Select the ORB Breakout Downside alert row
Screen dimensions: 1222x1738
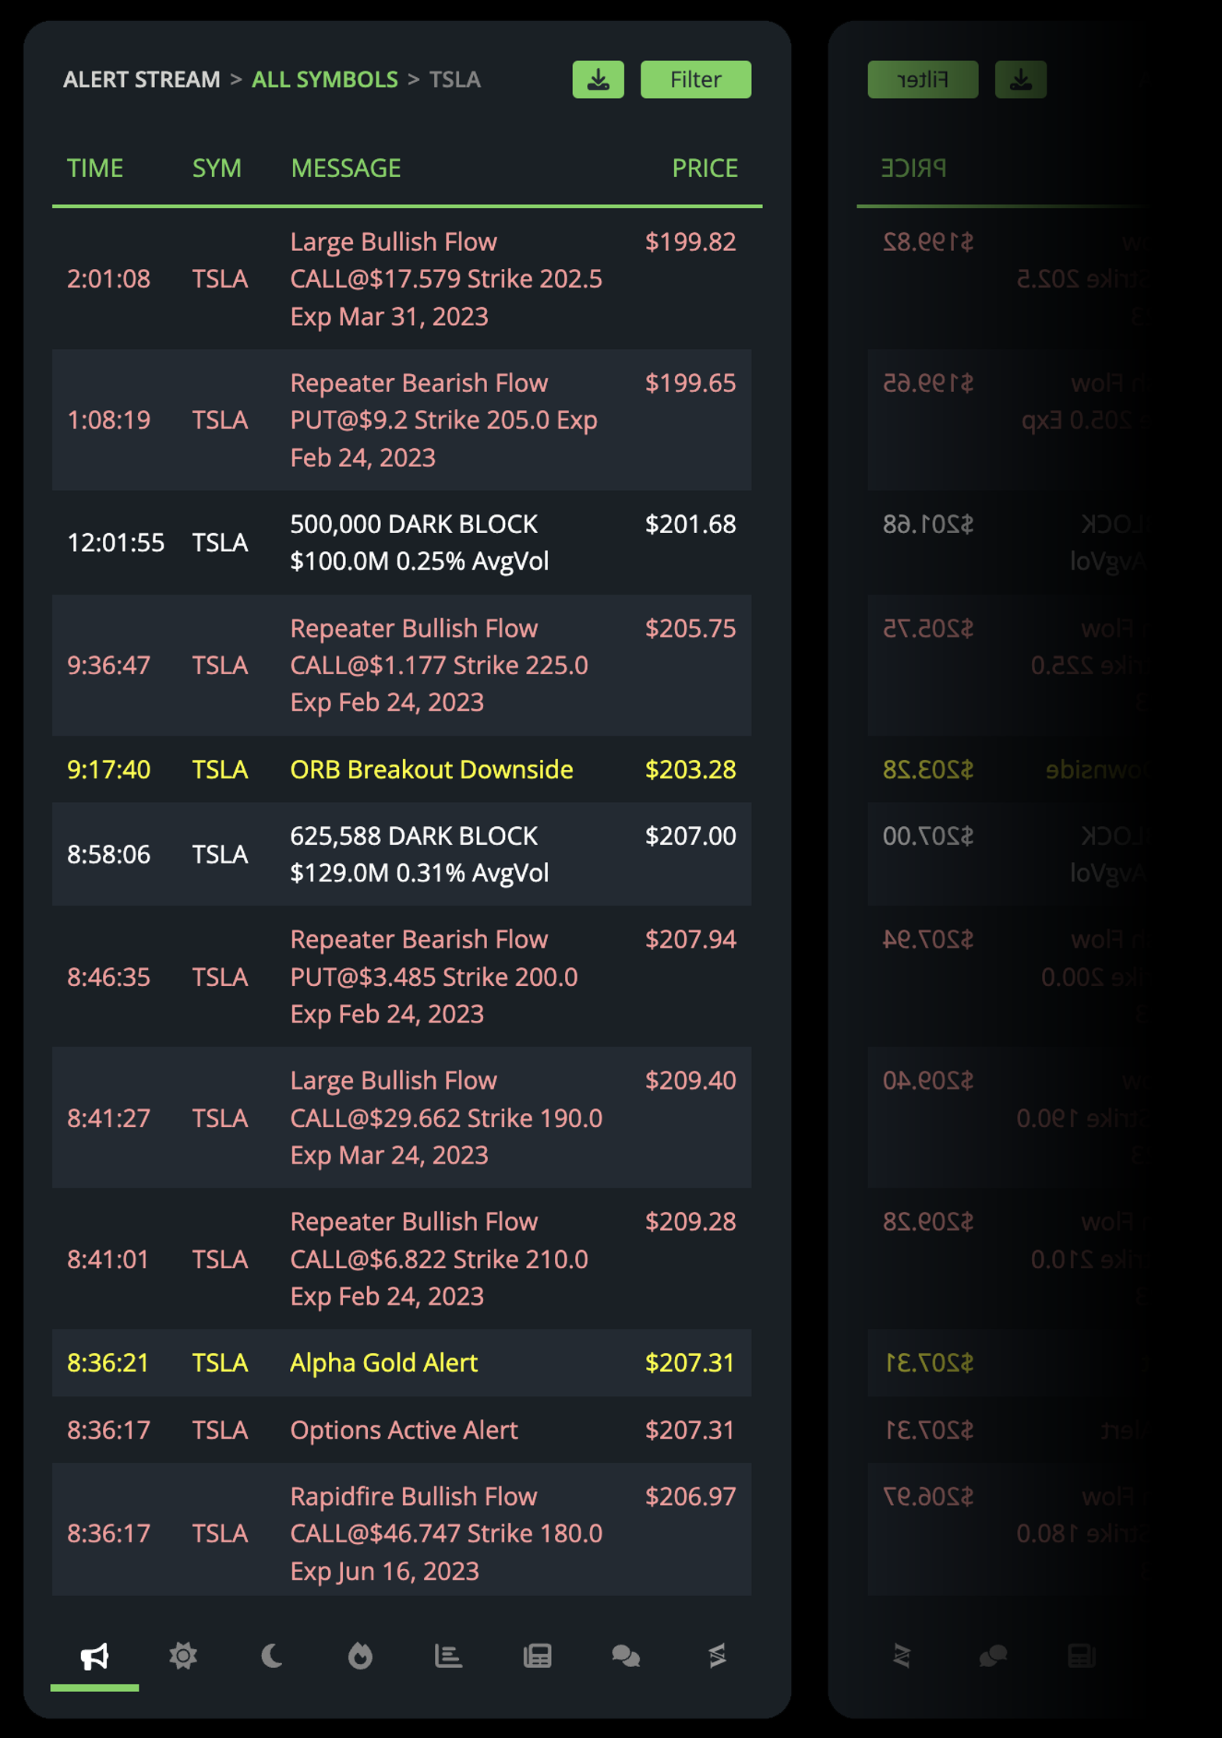point(431,769)
